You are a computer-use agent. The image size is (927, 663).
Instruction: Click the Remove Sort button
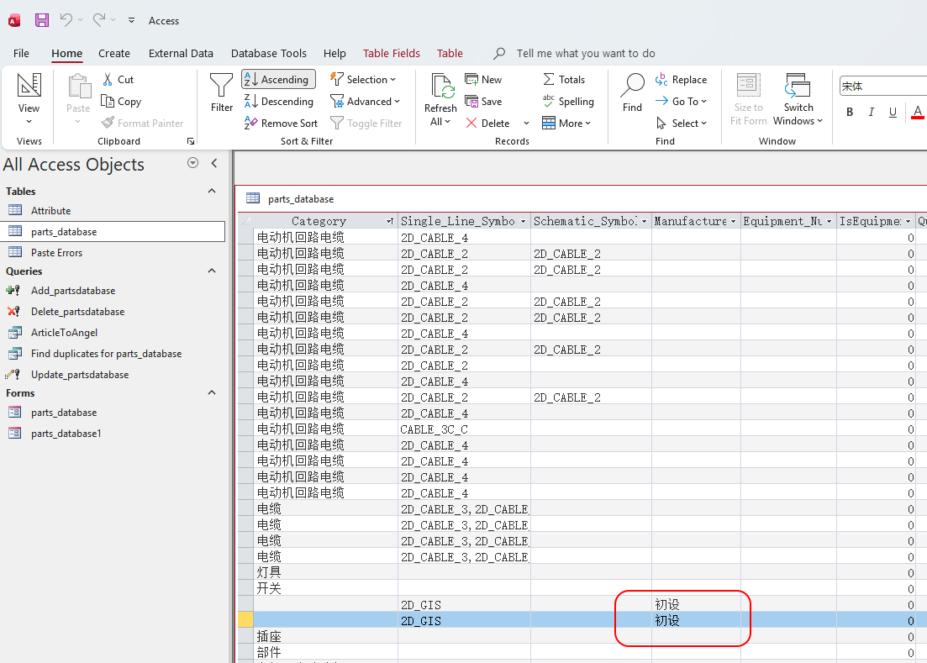tap(281, 124)
